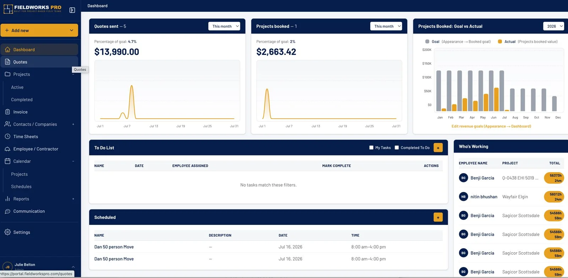568x278 pixels.
Task: Open the Quotes sent This month dropdown
Action: pyautogui.click(x=224, y=26)
